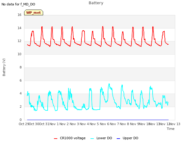193x144 pixels.
Task: Toggle Lower DO legend entry
Action: tap(101, 138)
